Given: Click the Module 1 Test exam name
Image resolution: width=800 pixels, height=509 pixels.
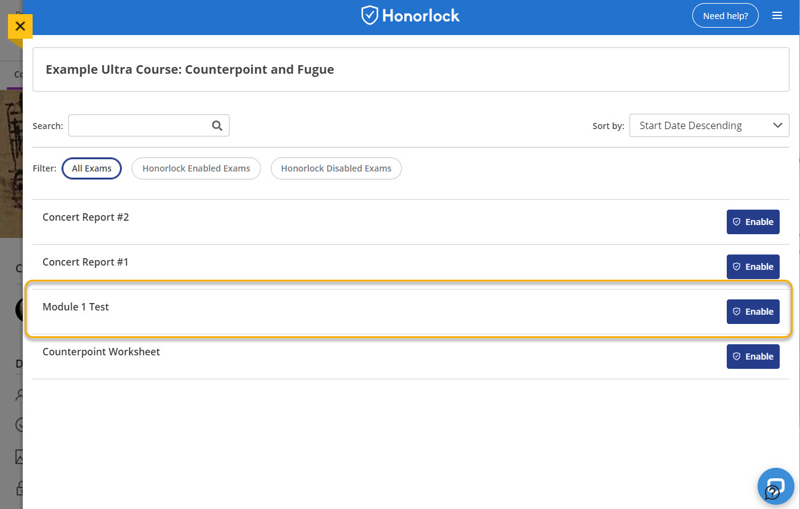Looking at the screenshot, I should tap(76, 307).
